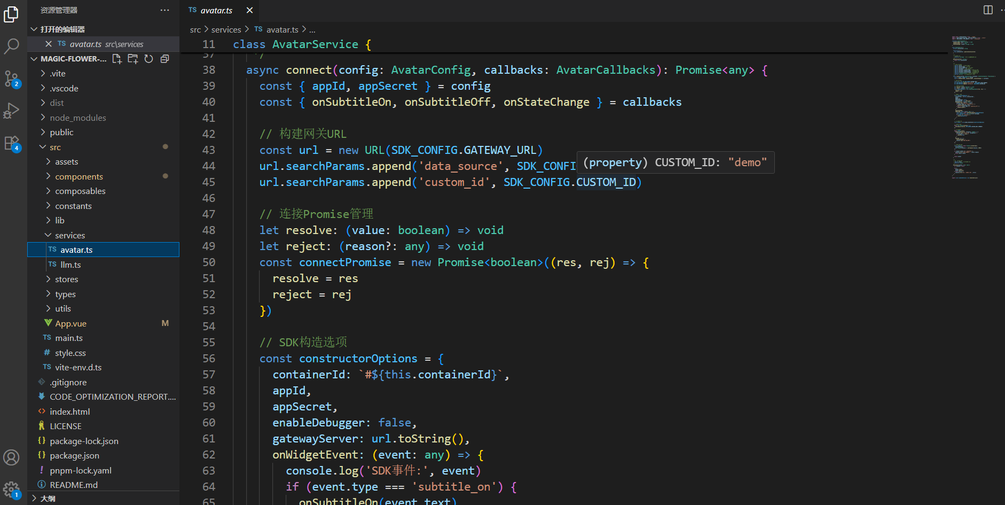This screenshot has width=1005, height=505.
Task: Expand the stores folder
Action: 103,279
